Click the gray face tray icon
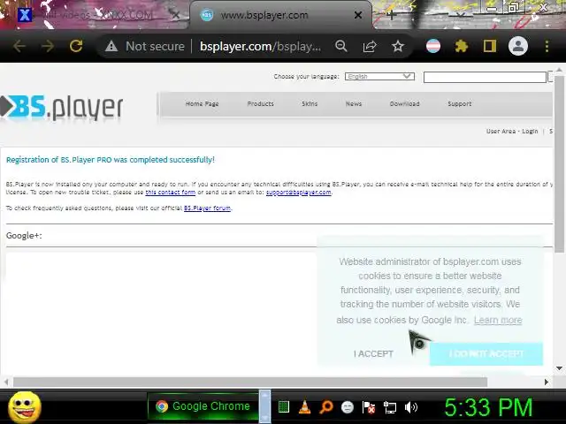 pos(348,407)
